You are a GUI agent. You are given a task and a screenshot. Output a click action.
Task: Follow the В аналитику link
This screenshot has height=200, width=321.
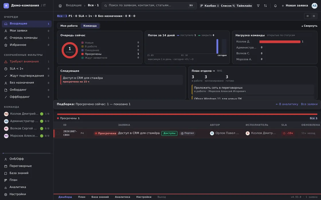tap(287, 104)
